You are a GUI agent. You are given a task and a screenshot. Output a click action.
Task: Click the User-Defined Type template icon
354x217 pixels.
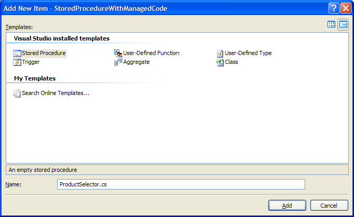coord(220,53)
